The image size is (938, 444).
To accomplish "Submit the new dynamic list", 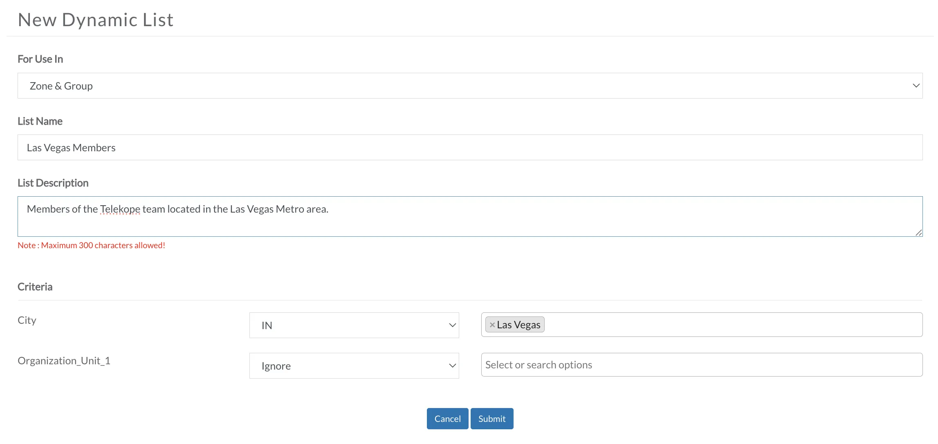I will click(x=492, y=419).
